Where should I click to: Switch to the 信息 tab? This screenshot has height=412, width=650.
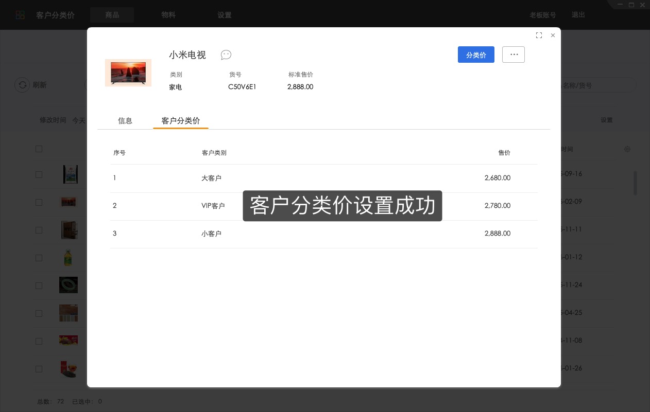point(125,120)
